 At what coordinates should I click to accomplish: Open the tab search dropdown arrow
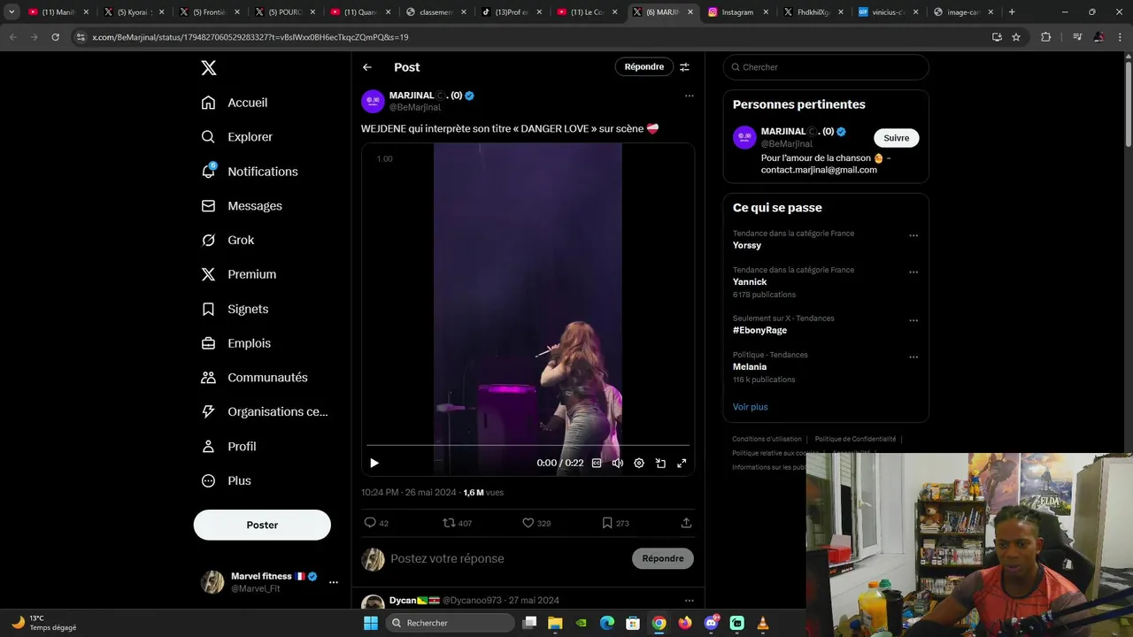point(12,12)
